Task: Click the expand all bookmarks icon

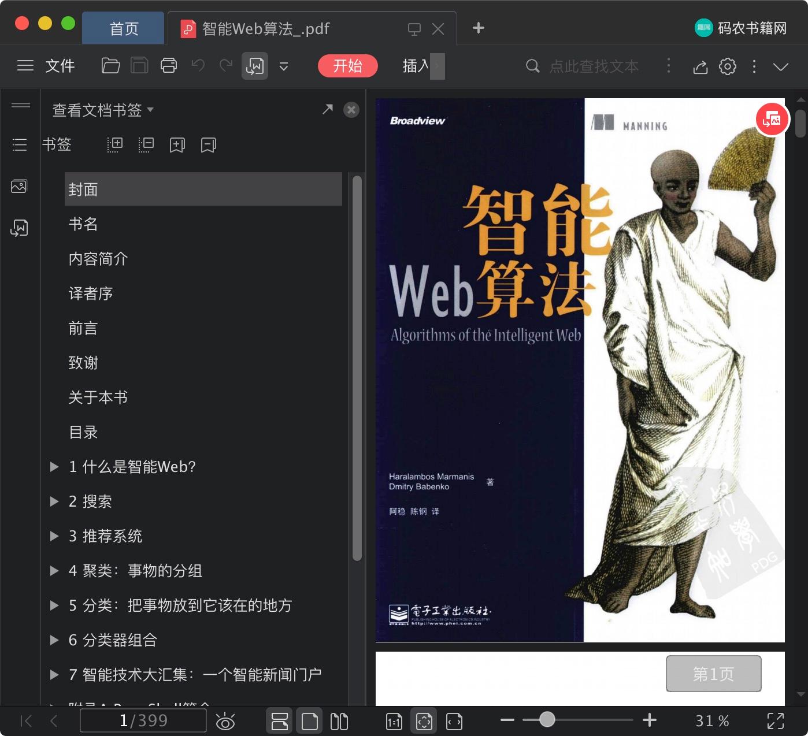Action: [x=115, y=144]
